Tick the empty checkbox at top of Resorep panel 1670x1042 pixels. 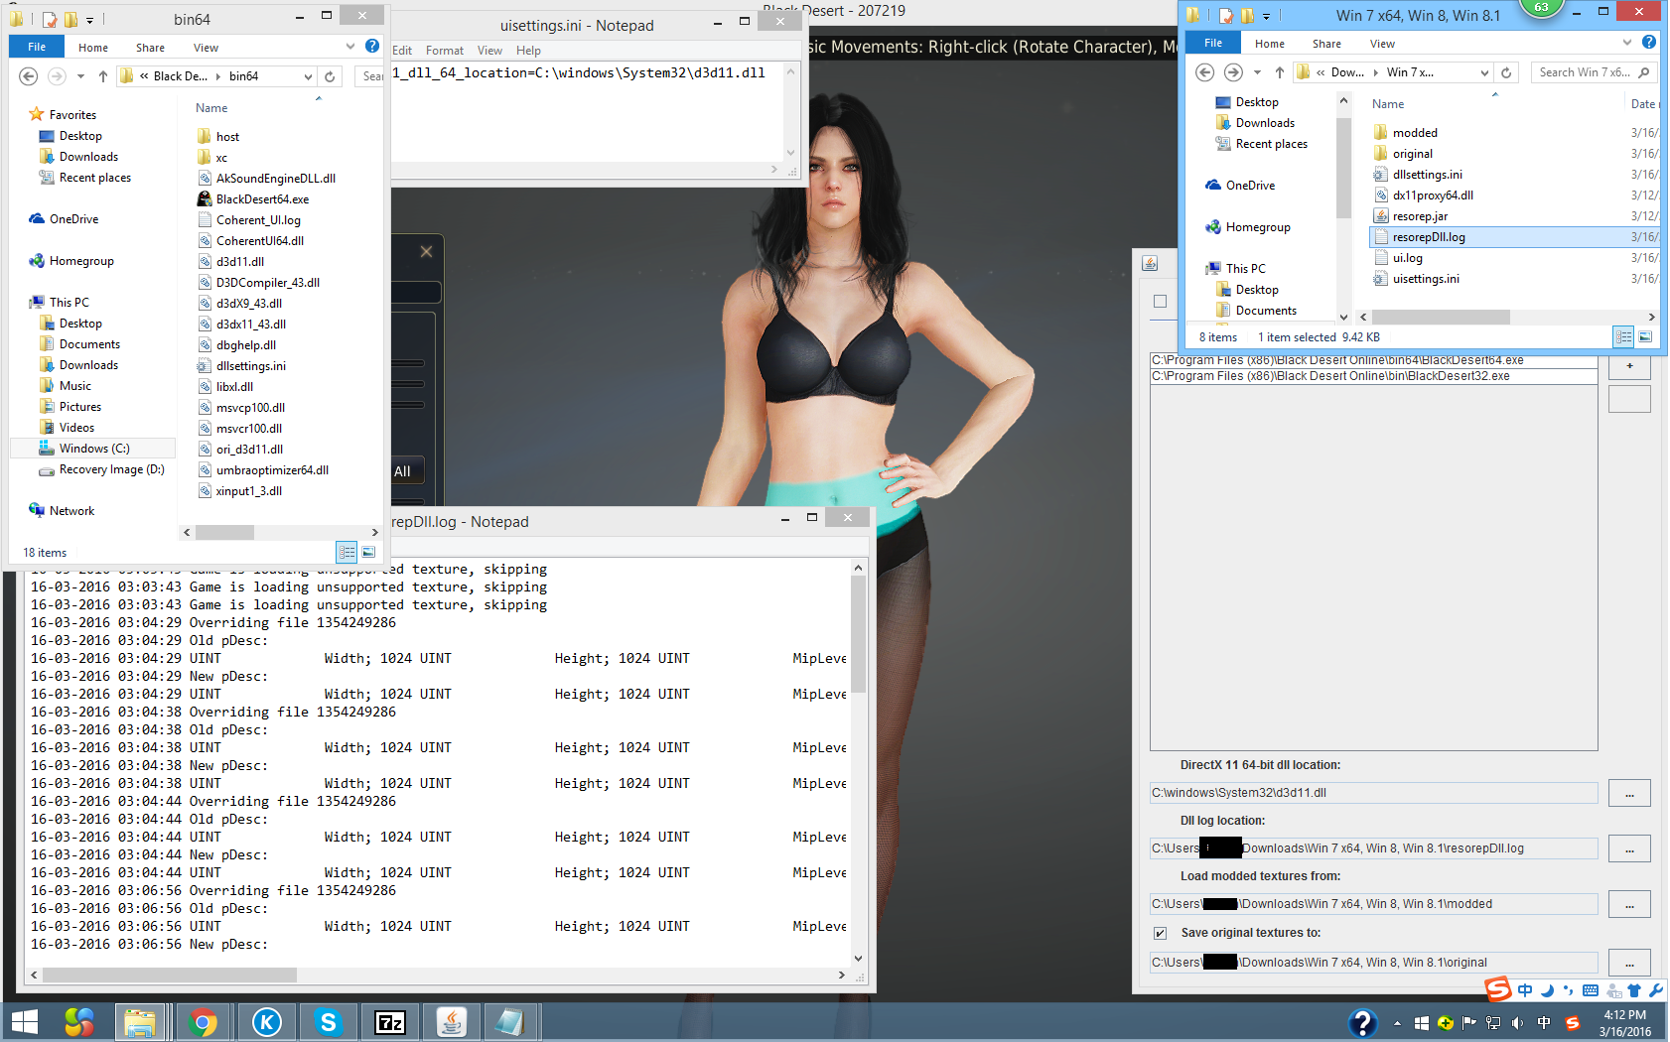(x=1160, y=302)
